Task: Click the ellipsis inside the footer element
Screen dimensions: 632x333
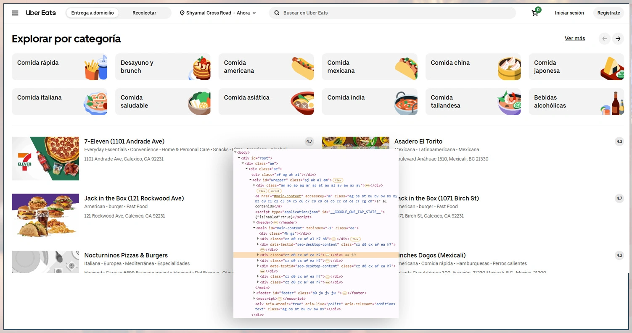Action: coord(344,293)
